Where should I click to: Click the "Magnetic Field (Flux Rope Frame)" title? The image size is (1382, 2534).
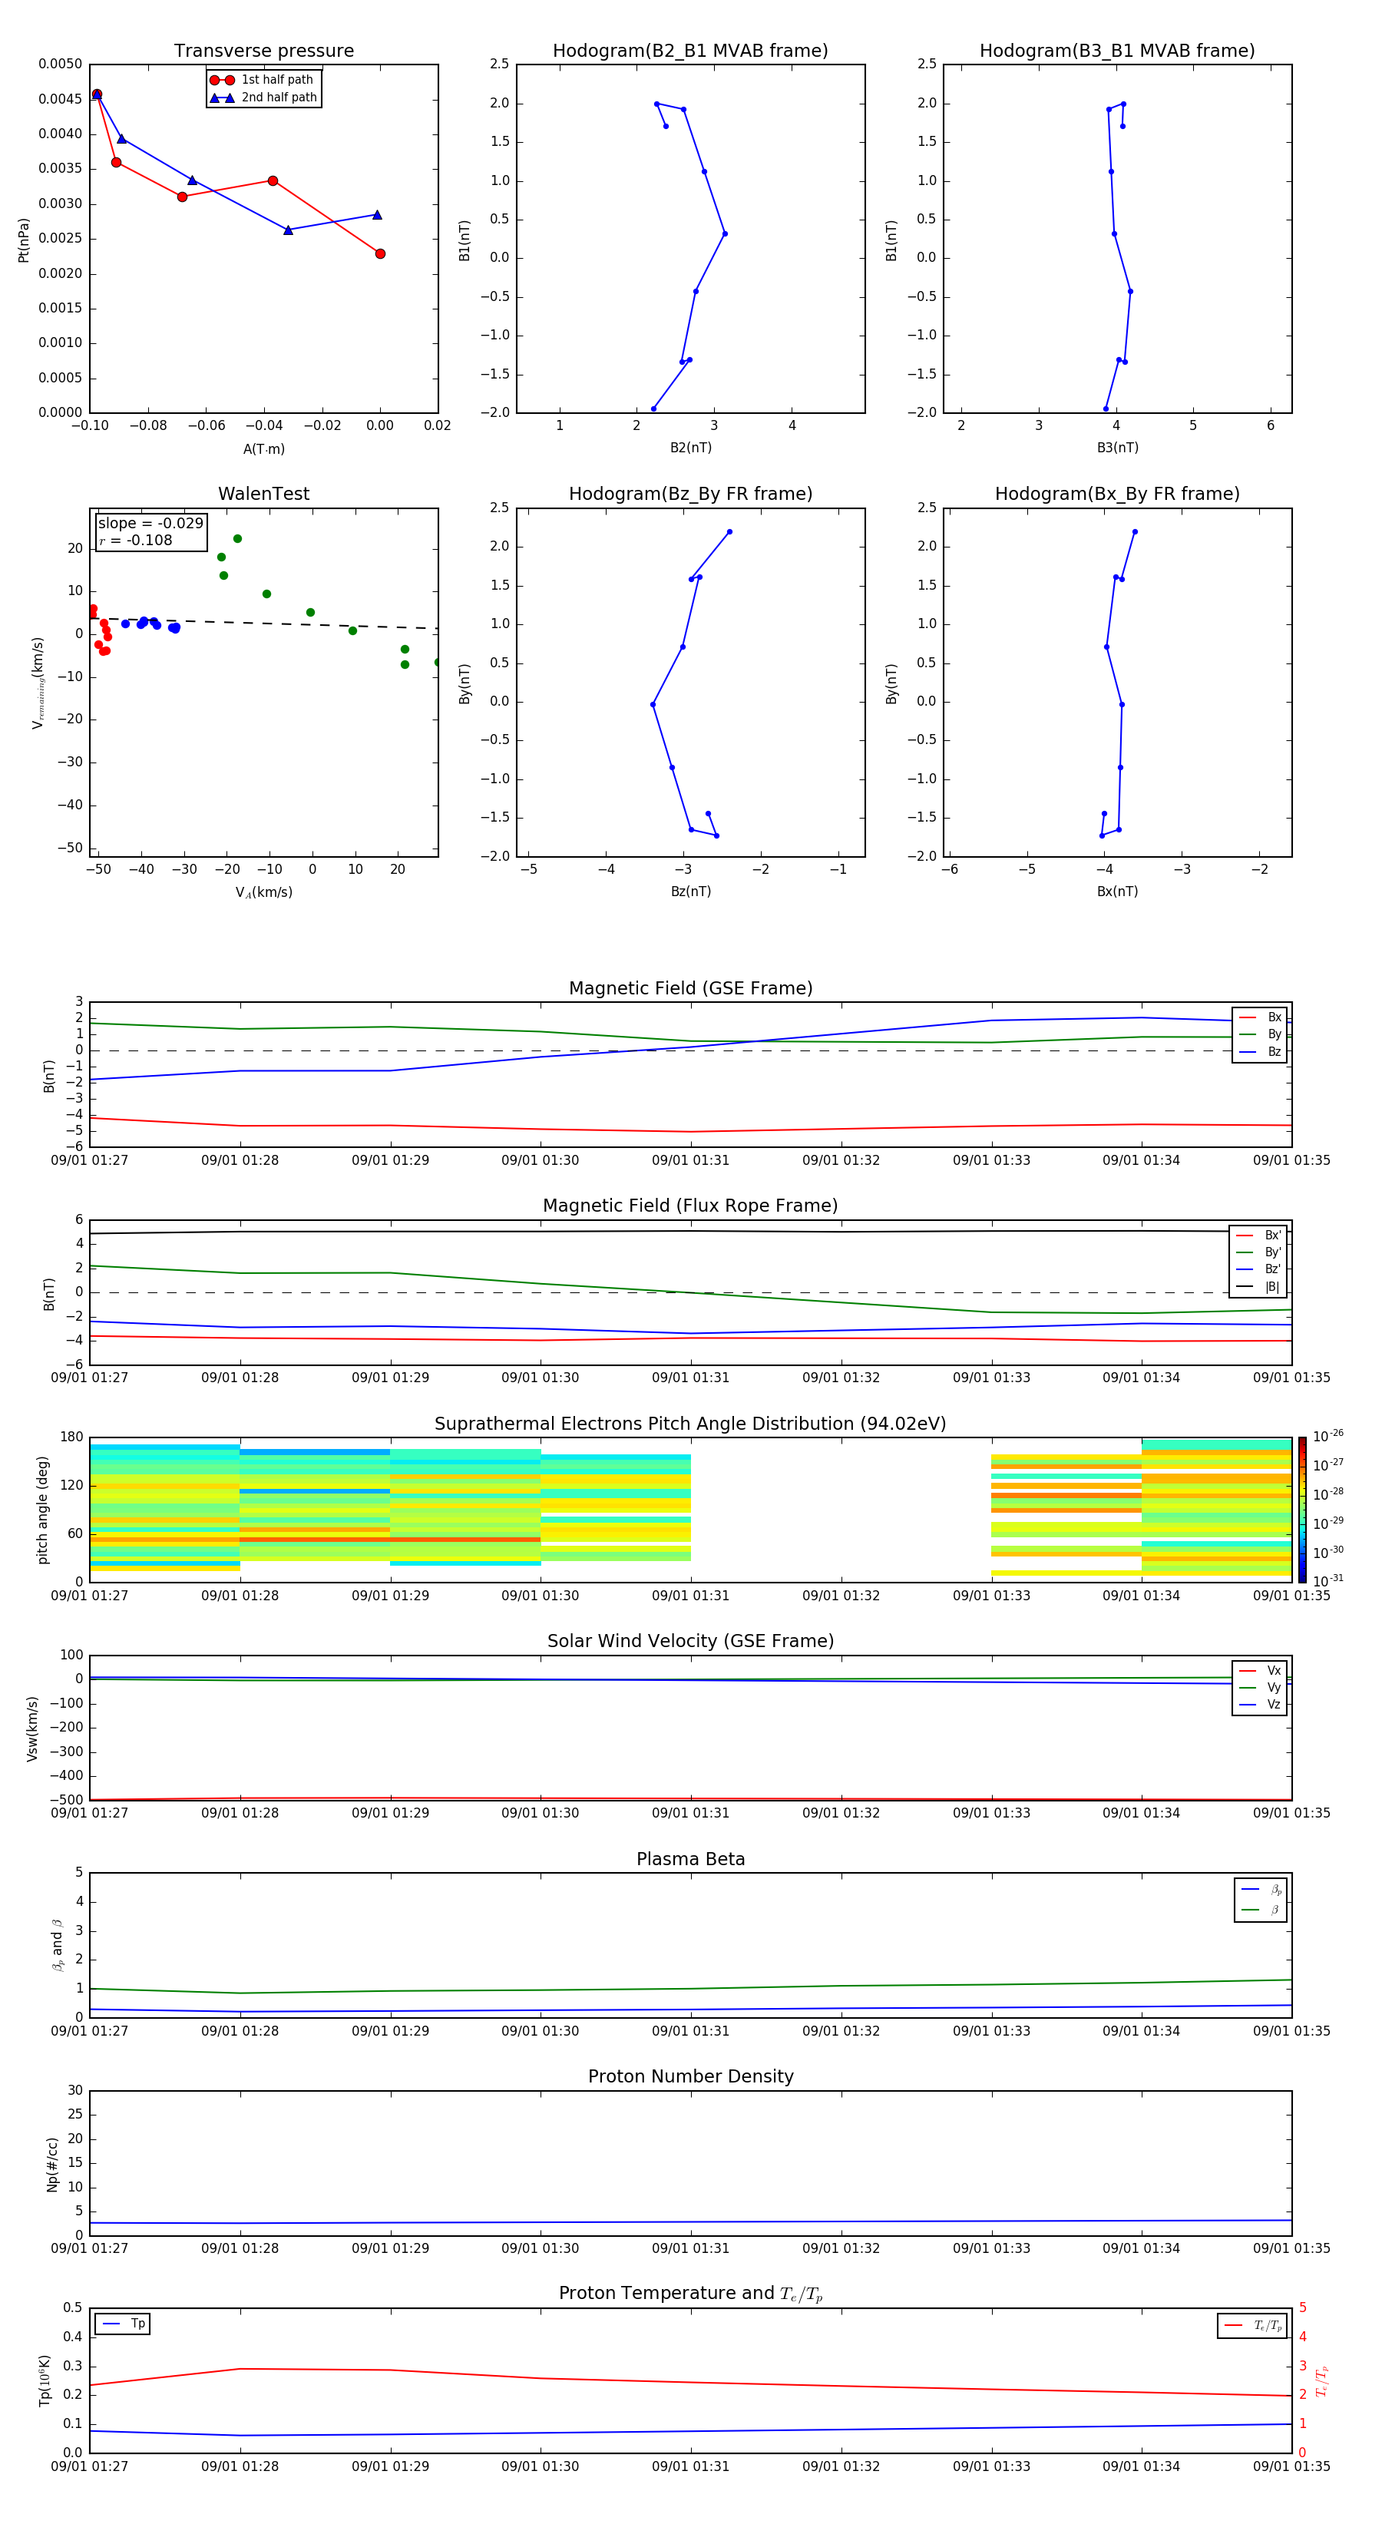(690, 1206)
